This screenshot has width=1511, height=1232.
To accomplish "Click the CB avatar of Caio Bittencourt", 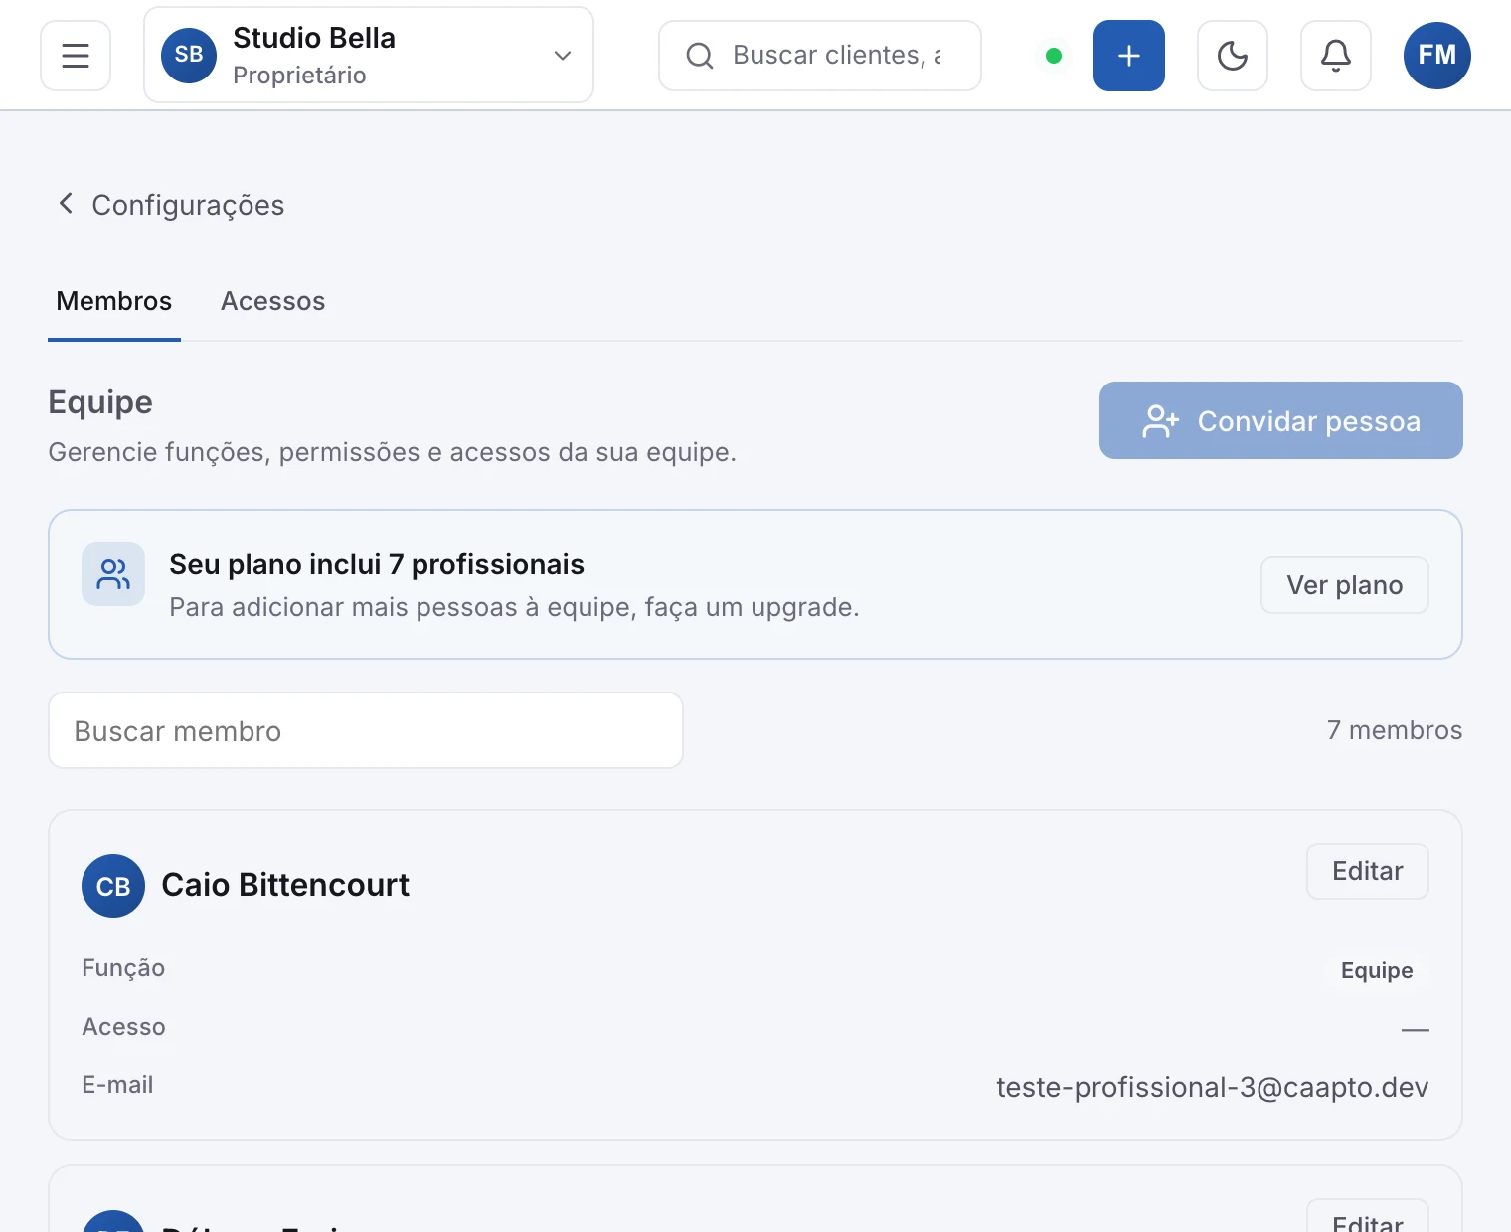I will tap(113, 886).
